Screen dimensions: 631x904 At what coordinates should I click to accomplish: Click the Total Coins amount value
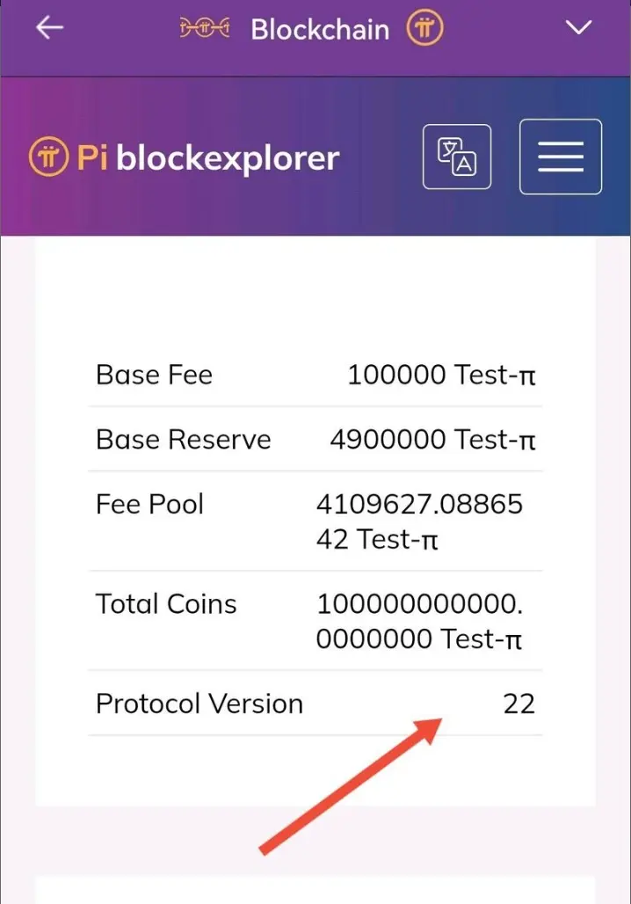pyautogui.click(x=419, y=621)
